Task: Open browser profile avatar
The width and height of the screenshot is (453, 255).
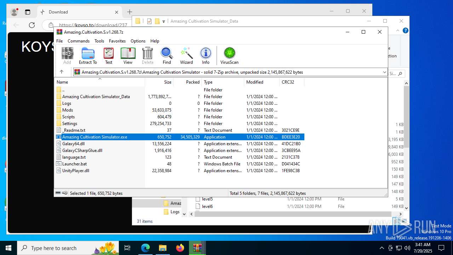Action: click(x=14, y=12)
